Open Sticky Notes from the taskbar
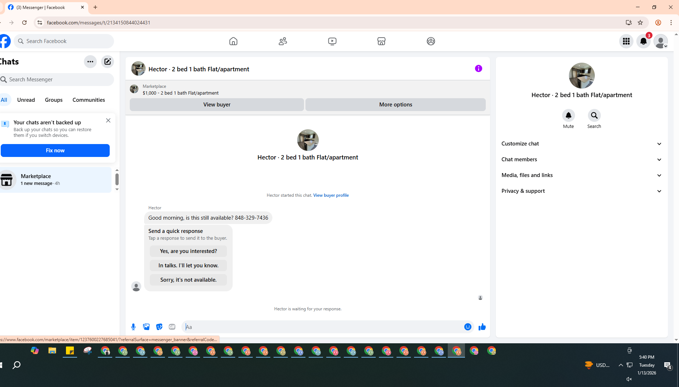 tap(70, 351)
